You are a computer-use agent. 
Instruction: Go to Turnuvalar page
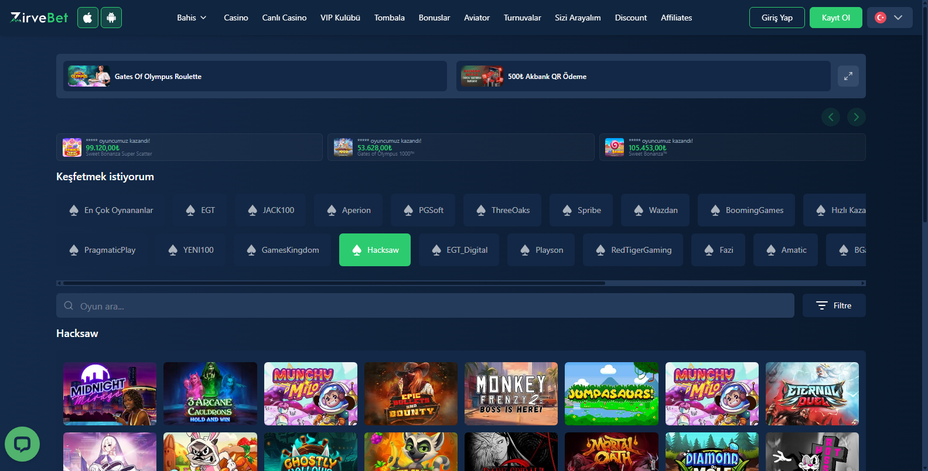(x=522, y=18)
